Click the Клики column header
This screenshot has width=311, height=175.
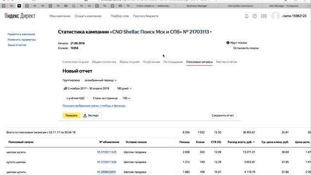point(200,142)
